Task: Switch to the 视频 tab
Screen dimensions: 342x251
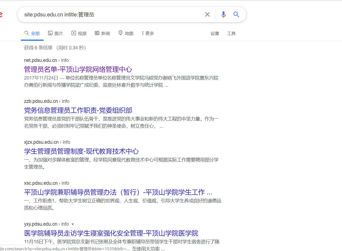Action: coord(79,33)
